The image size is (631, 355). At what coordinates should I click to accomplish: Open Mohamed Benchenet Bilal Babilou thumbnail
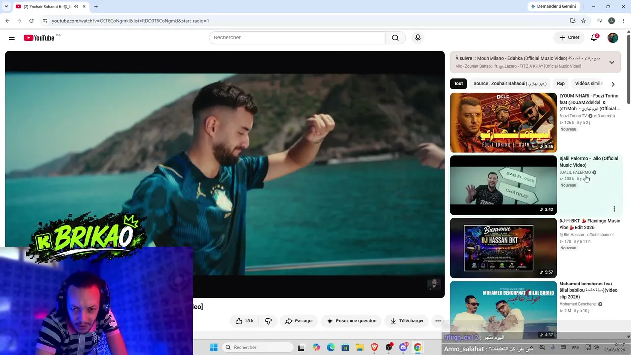coord(503,311)
